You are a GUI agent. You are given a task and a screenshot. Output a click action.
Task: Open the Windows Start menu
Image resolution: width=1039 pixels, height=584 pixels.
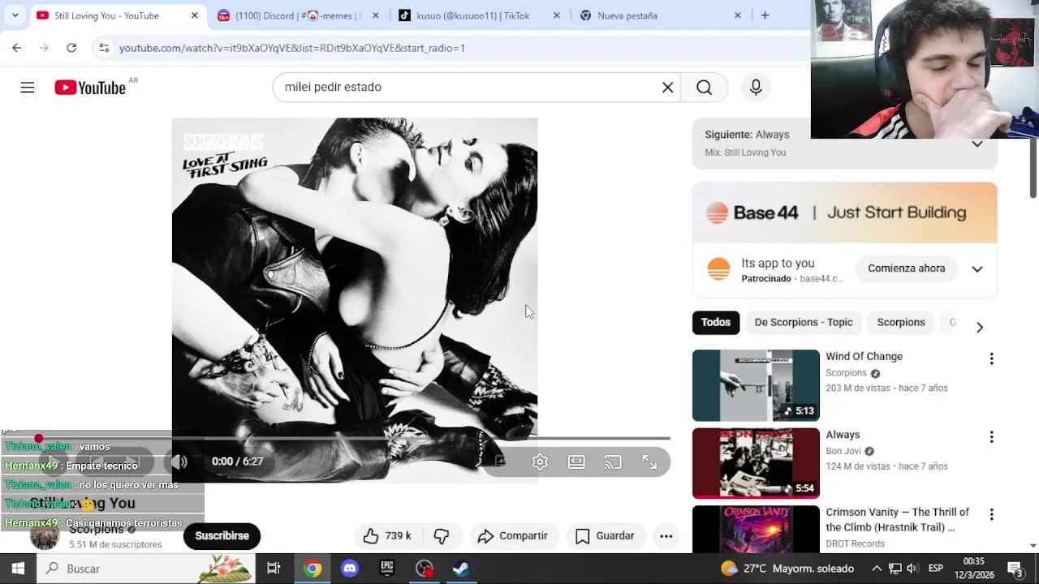point(18,569)
